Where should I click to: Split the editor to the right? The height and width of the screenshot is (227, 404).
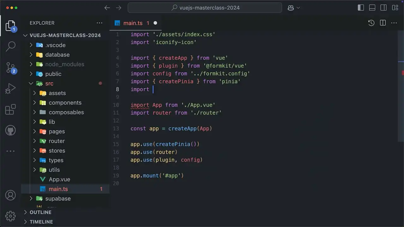coord(383,23)
